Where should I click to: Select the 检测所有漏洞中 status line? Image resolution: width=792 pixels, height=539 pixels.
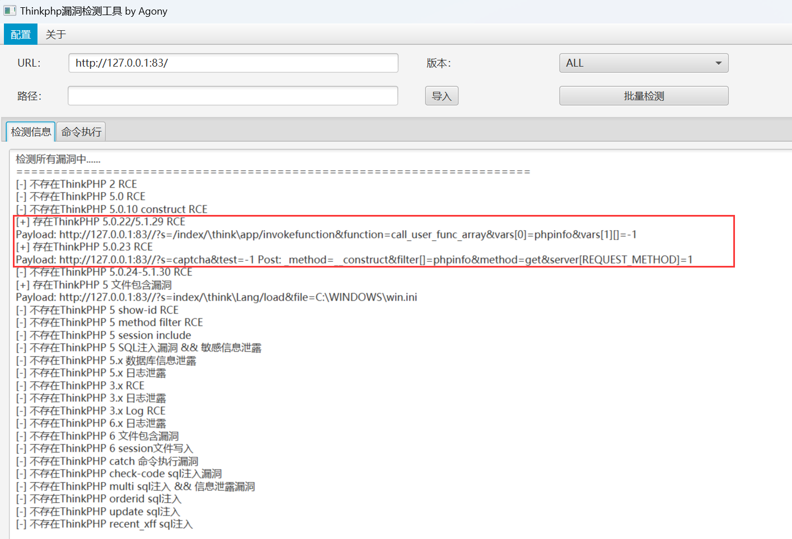[x=58, y=160]
